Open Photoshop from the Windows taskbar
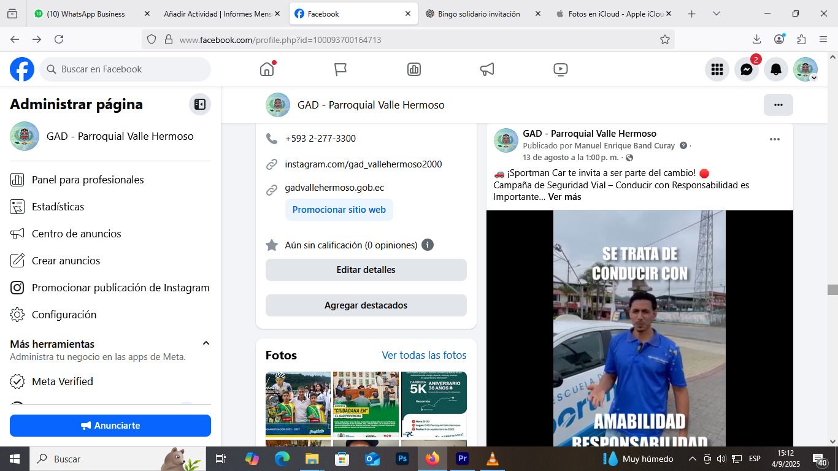Screen dimensions: 838x471 [x=402, y=459]
